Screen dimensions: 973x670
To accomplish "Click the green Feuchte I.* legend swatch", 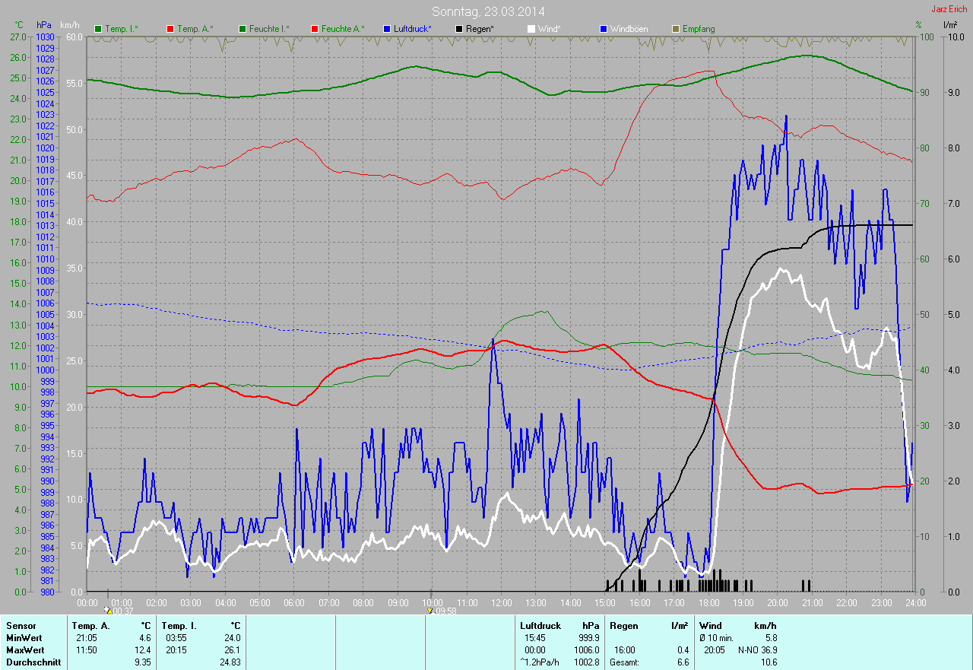I will (x=242, y=29).
